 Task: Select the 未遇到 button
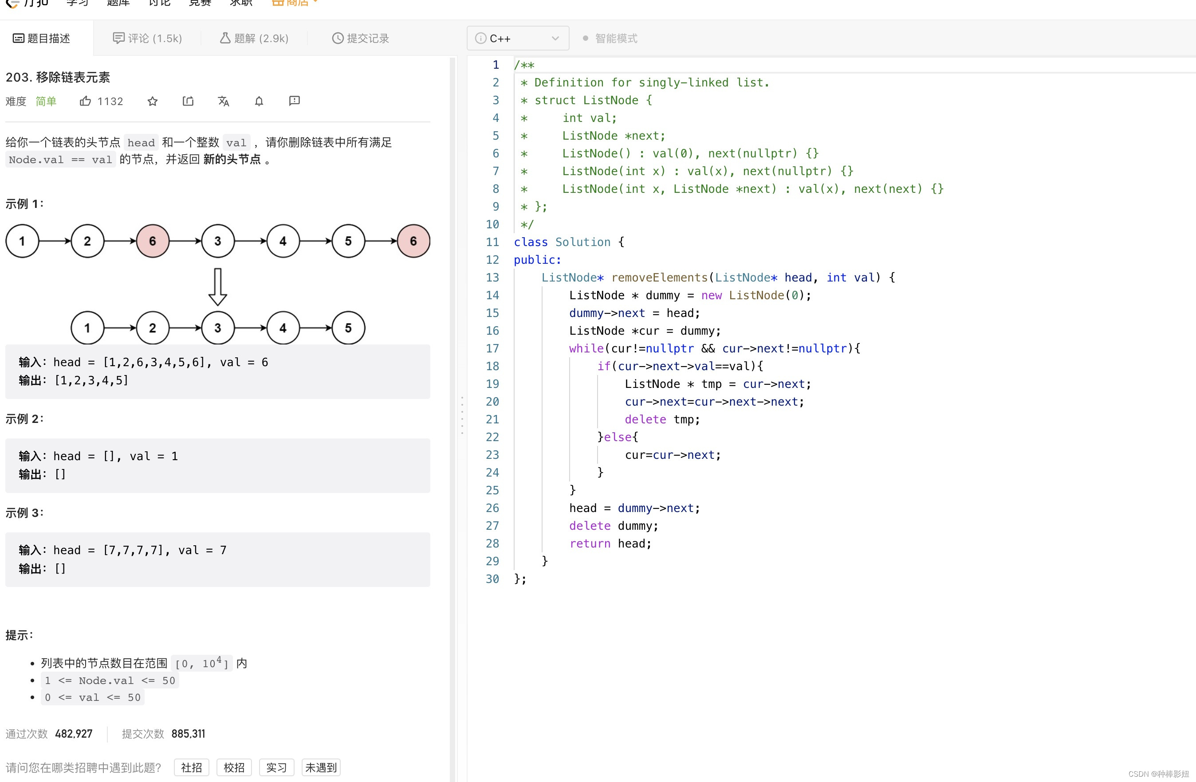(321, 767)
